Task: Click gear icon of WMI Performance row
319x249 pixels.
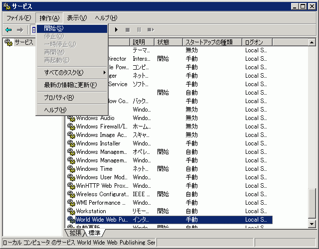Action: tap(71, 203)
